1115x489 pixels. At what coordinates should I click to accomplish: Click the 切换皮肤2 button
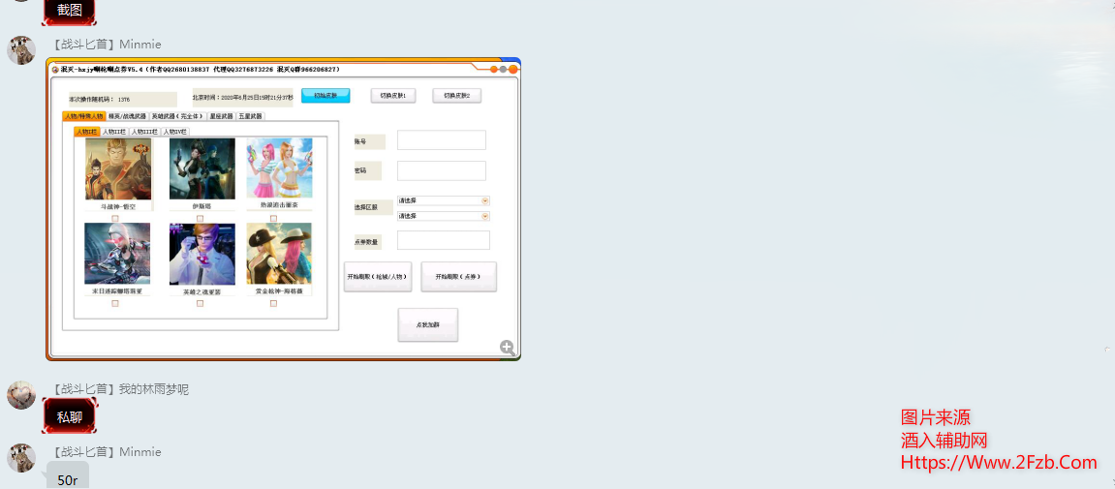[458, 95]
